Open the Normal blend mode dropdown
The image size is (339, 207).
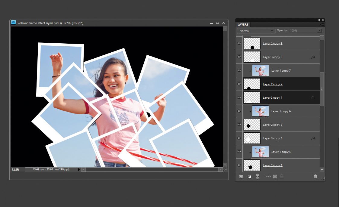coord(255,31)
